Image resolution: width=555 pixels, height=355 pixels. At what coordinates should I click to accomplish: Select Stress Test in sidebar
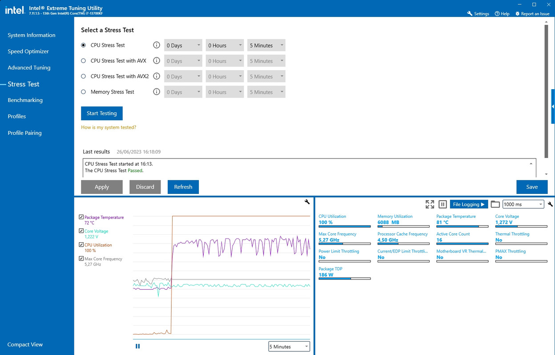tap(24, 84)
